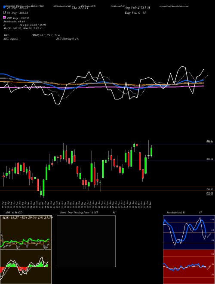Click the MACD values line

click(x=23, y=28)
